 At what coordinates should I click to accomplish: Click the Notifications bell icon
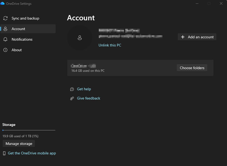5,39
